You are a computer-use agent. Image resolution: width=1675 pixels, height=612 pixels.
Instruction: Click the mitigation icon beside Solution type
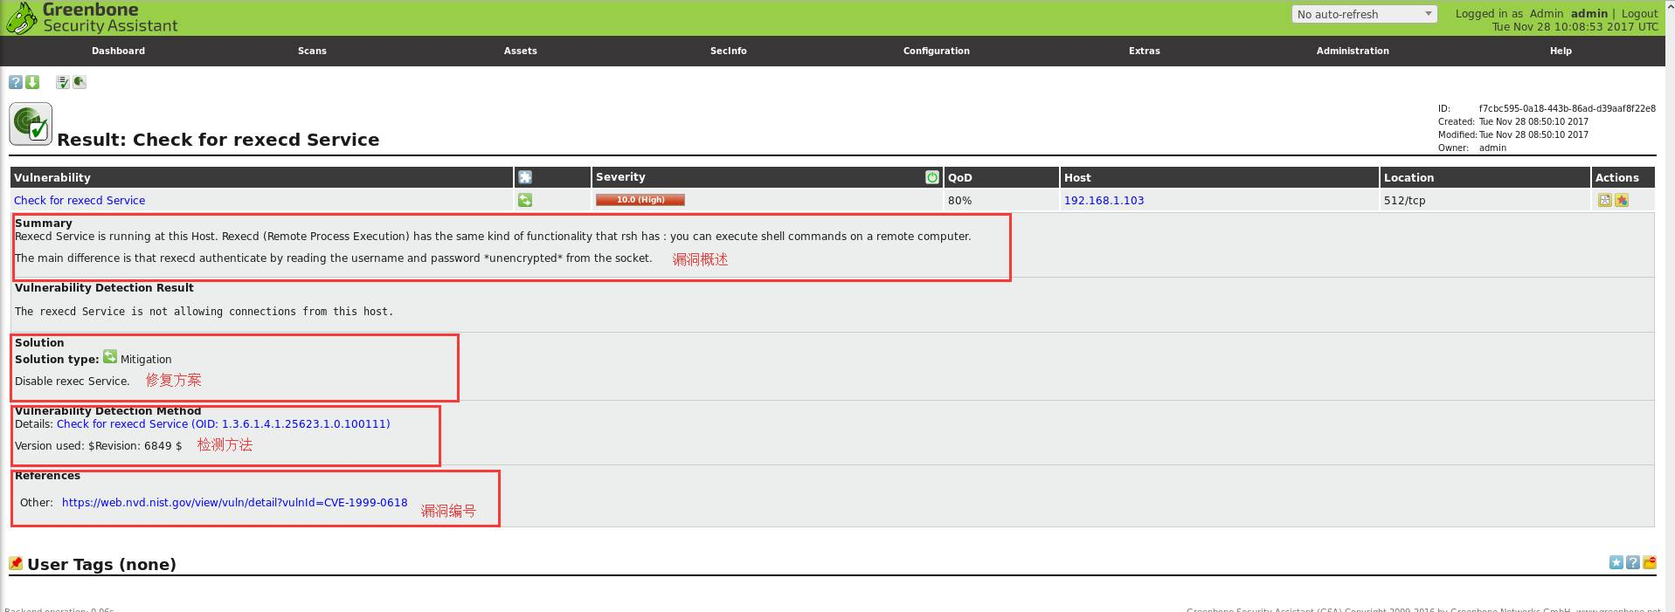pos(110,356)
